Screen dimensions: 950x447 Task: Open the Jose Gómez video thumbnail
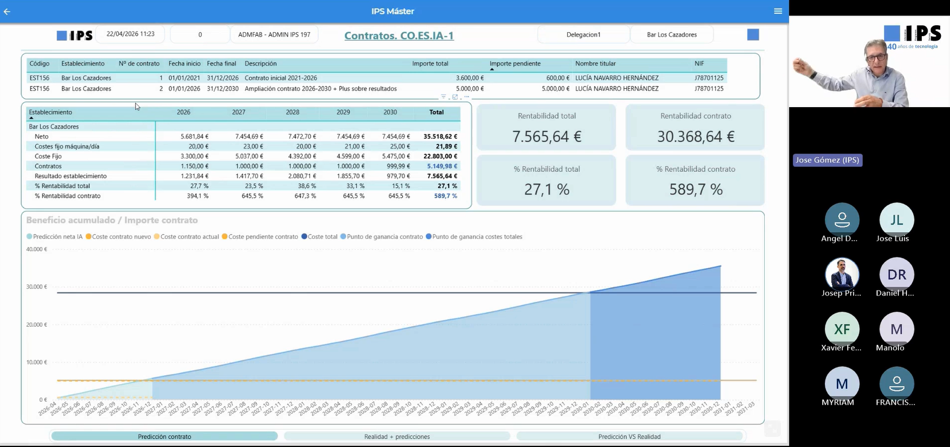coord(869,61)
